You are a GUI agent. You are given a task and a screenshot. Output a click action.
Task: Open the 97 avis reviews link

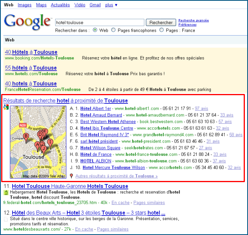(x=201, y=108)
